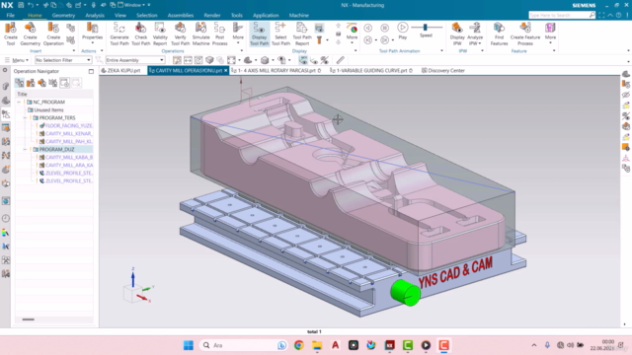Click Create Feature Process
632x355 pixels.
tap(524, 34)
